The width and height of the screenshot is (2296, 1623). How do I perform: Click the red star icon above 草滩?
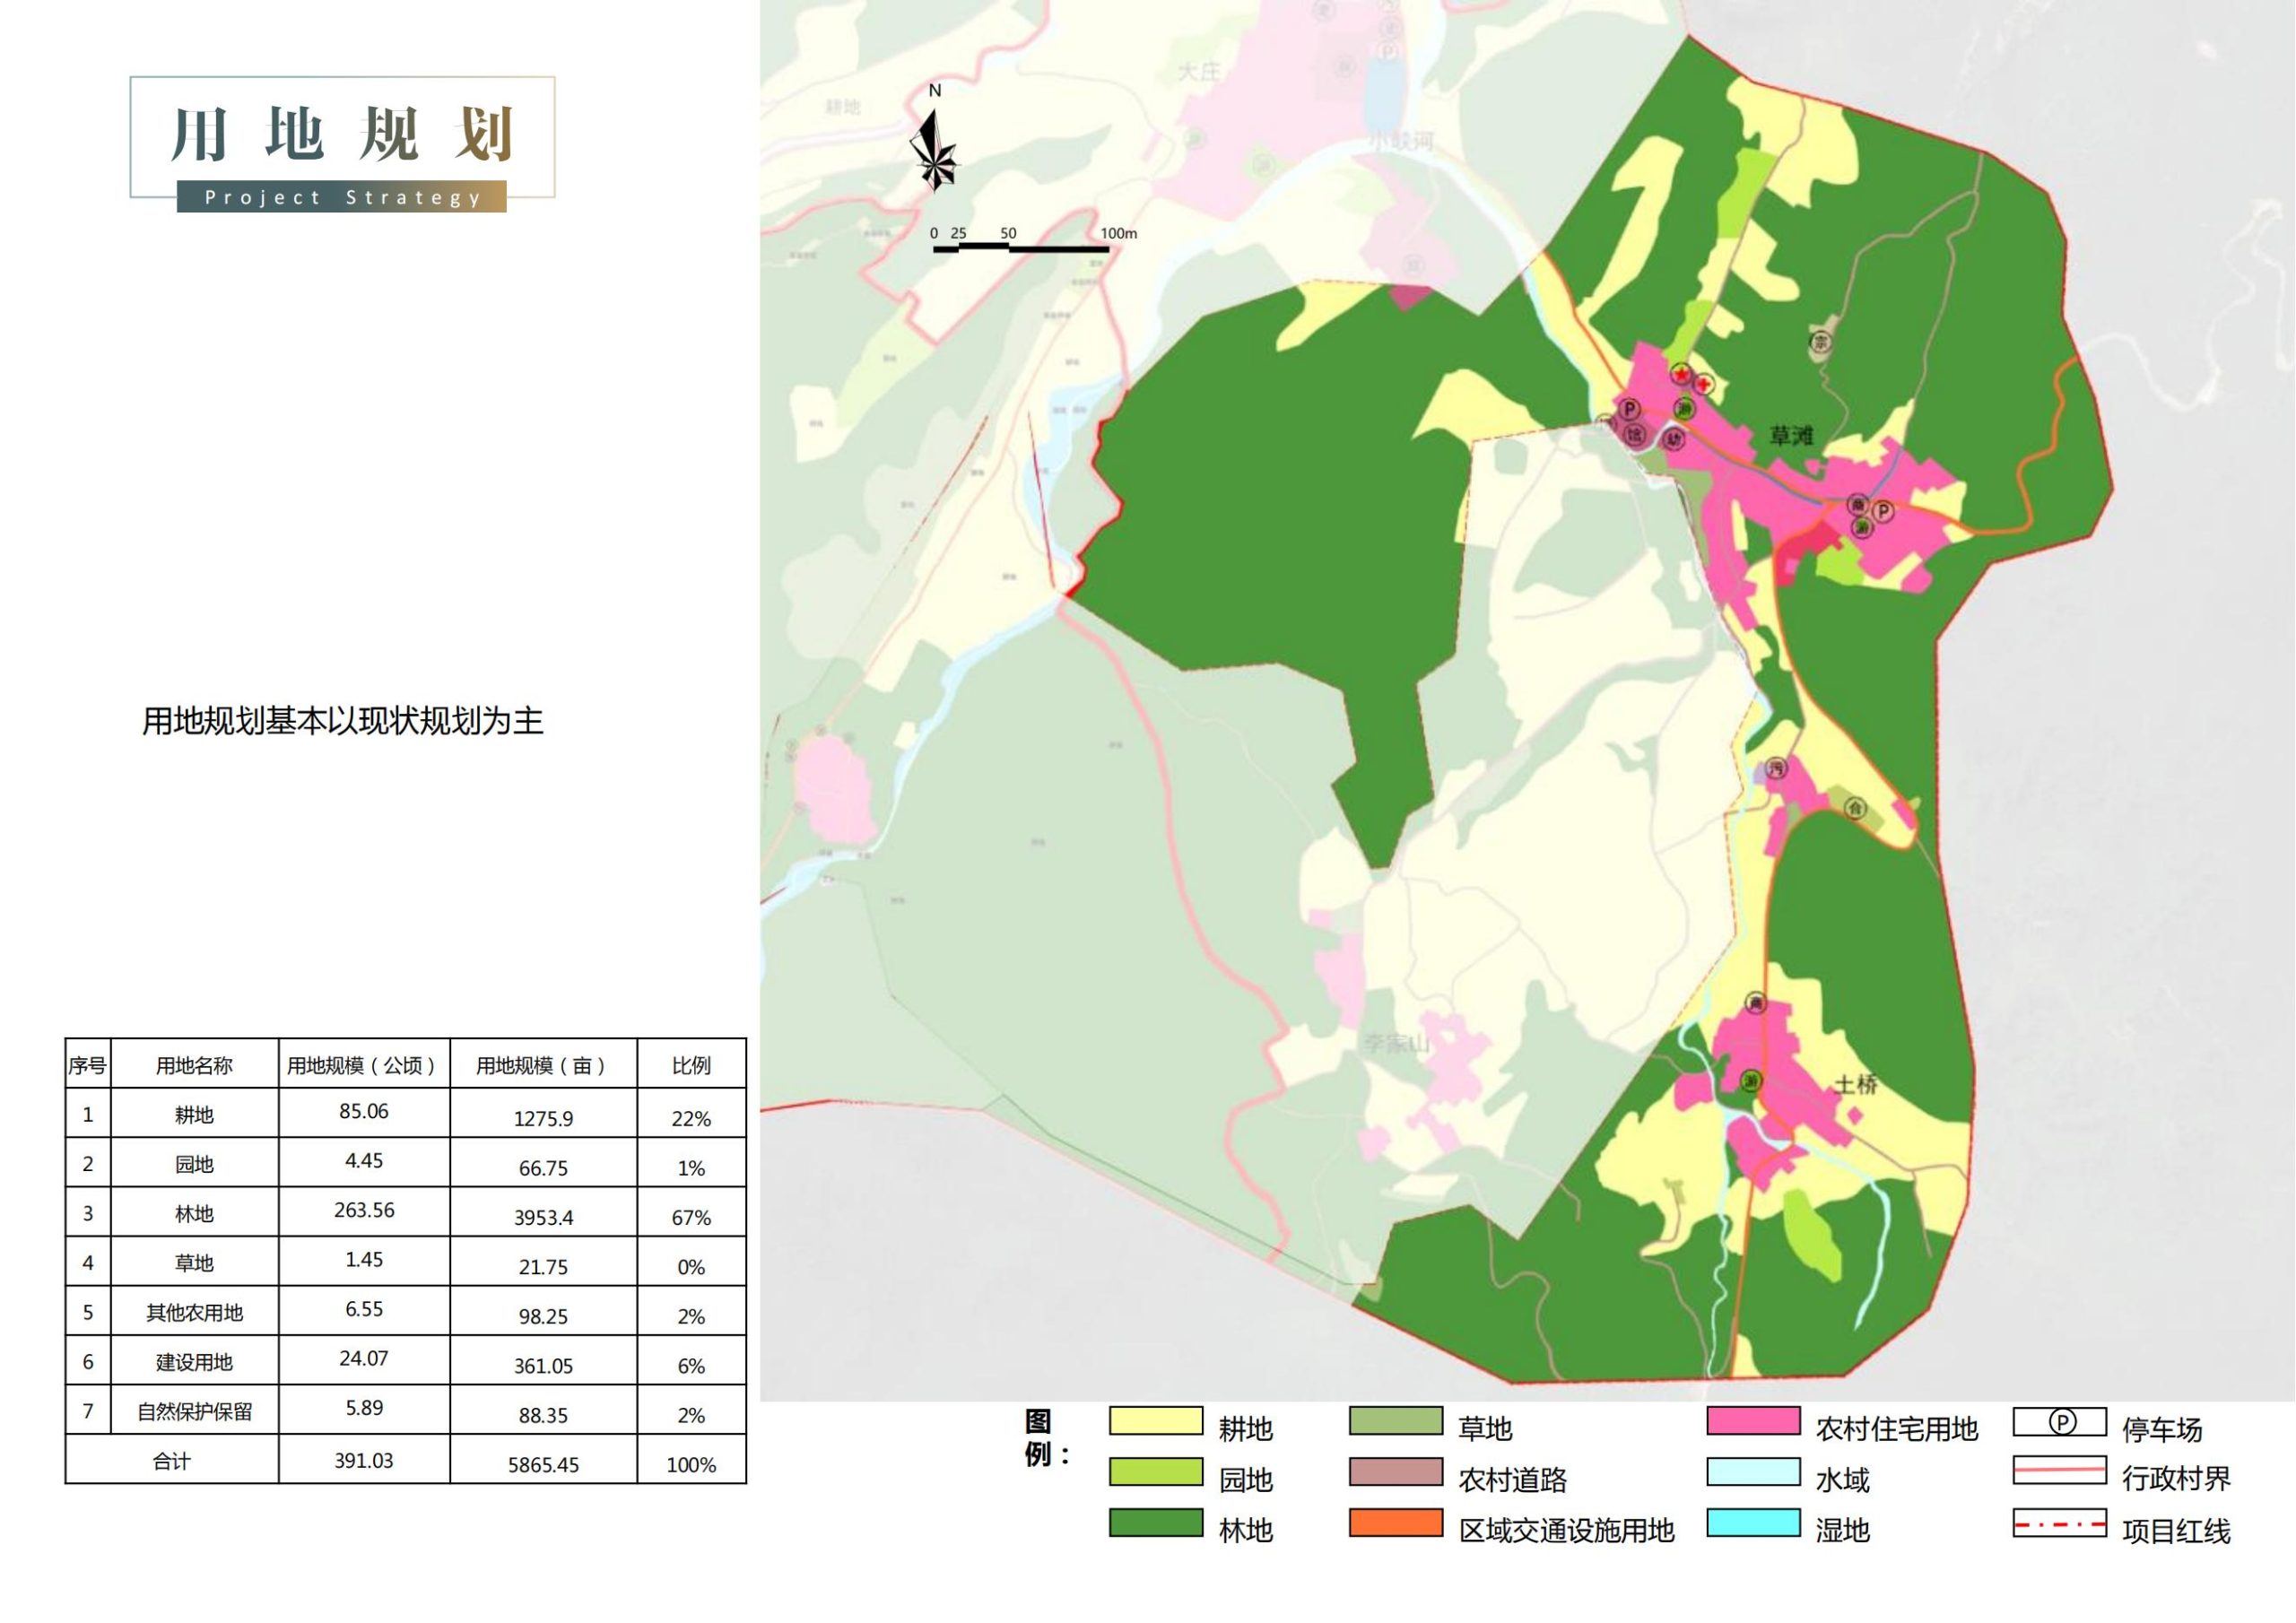[1681, 374]
